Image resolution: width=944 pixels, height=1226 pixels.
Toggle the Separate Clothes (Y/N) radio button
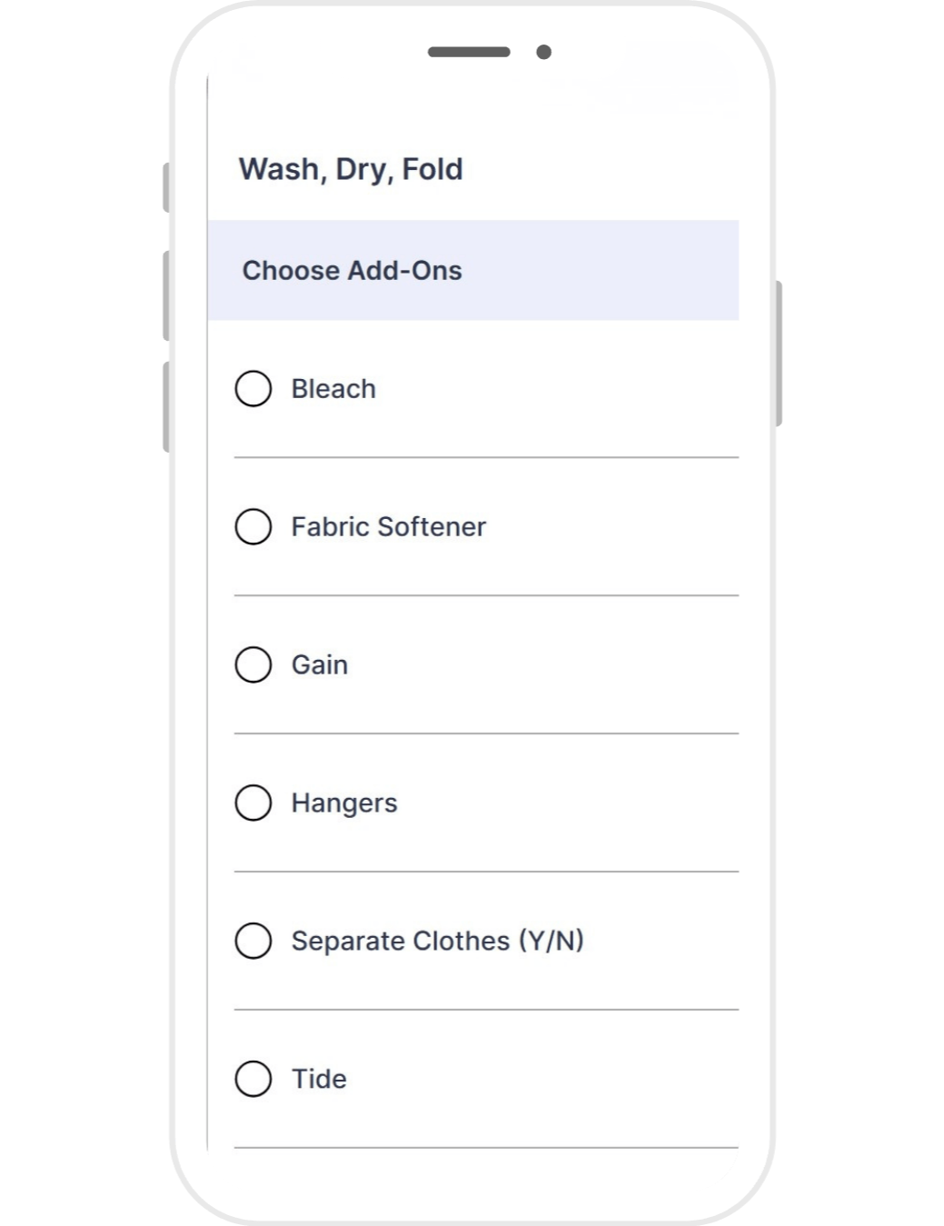[253, 942]
